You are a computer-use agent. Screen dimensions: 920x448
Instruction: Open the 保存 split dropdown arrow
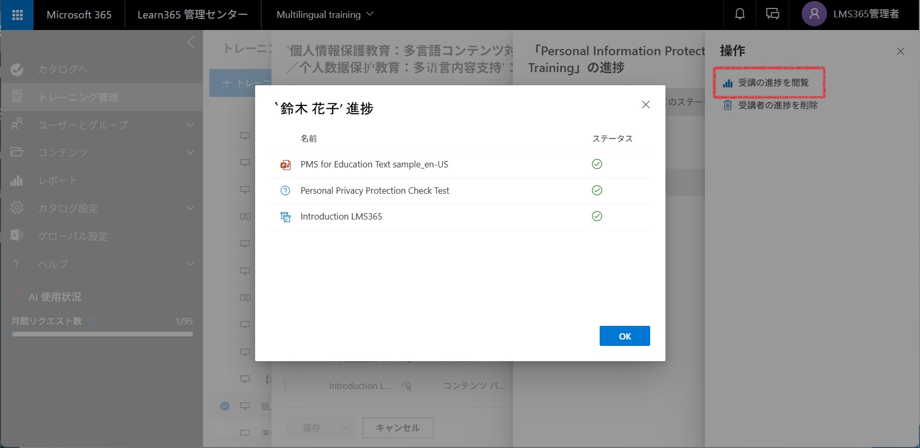coord(346,428)
